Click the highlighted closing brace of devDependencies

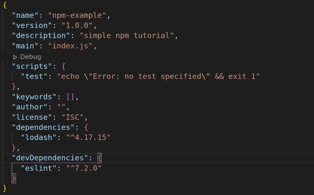pos(14,178)
